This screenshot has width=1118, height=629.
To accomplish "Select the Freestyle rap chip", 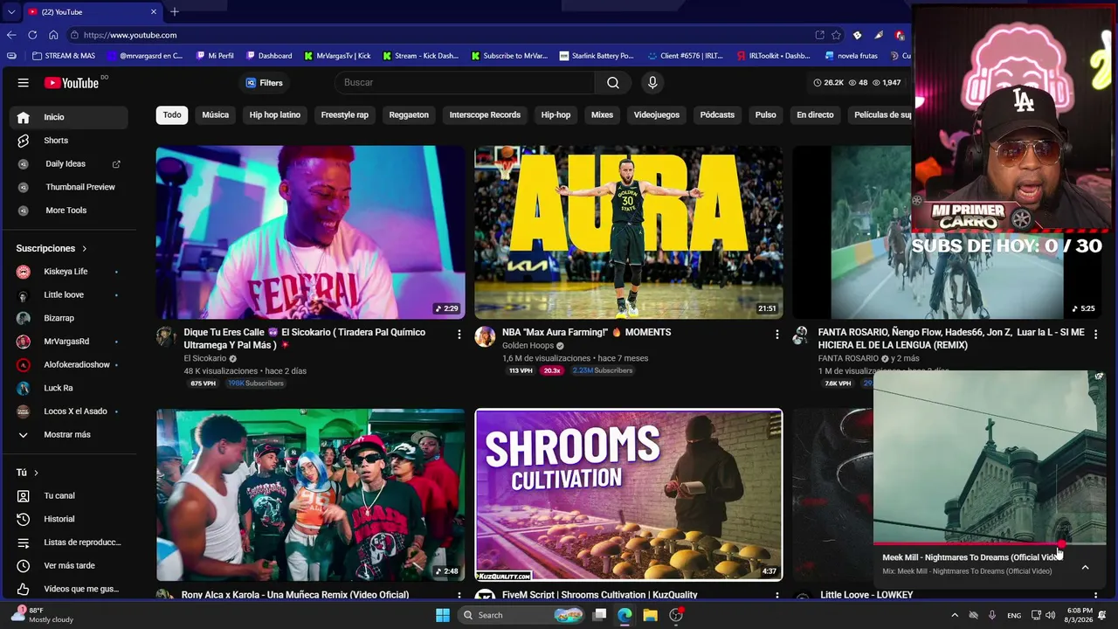I will click(345, 115).
